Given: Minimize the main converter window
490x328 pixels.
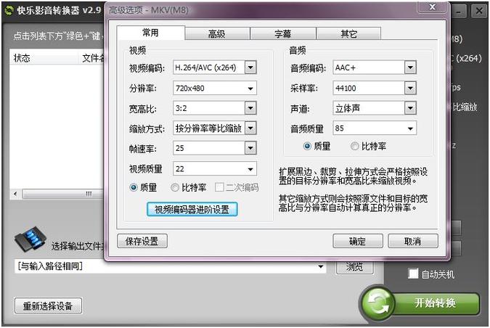Looking at the screenshot, I should tap(459, 11).
